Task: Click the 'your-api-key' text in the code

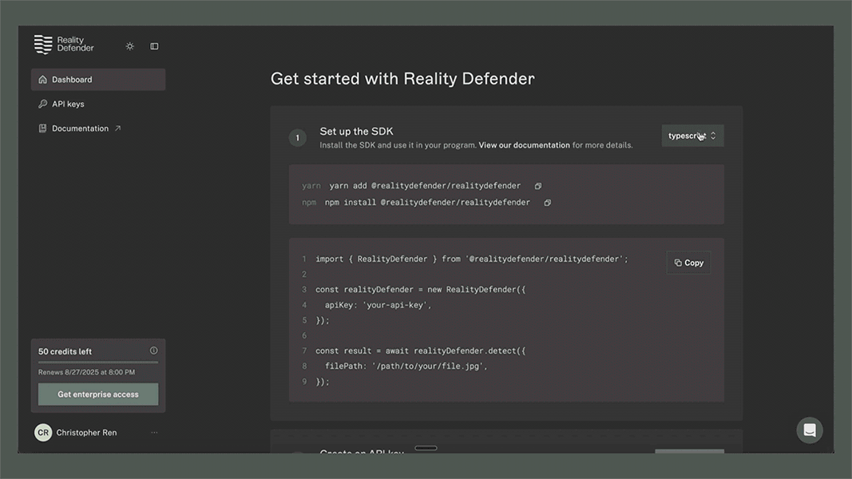Action: (398, 305)
